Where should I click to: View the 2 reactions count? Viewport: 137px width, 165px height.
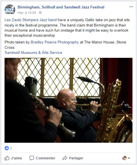[x=11, y=148]
